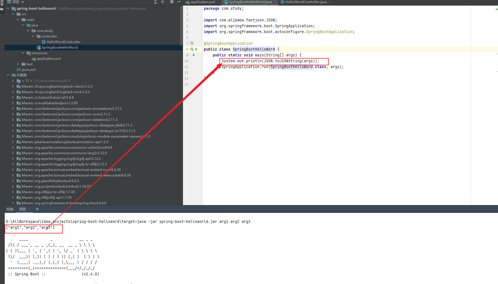Collapse the resources folder
Screen dimensions: 498x284
(x=23, y=53)
